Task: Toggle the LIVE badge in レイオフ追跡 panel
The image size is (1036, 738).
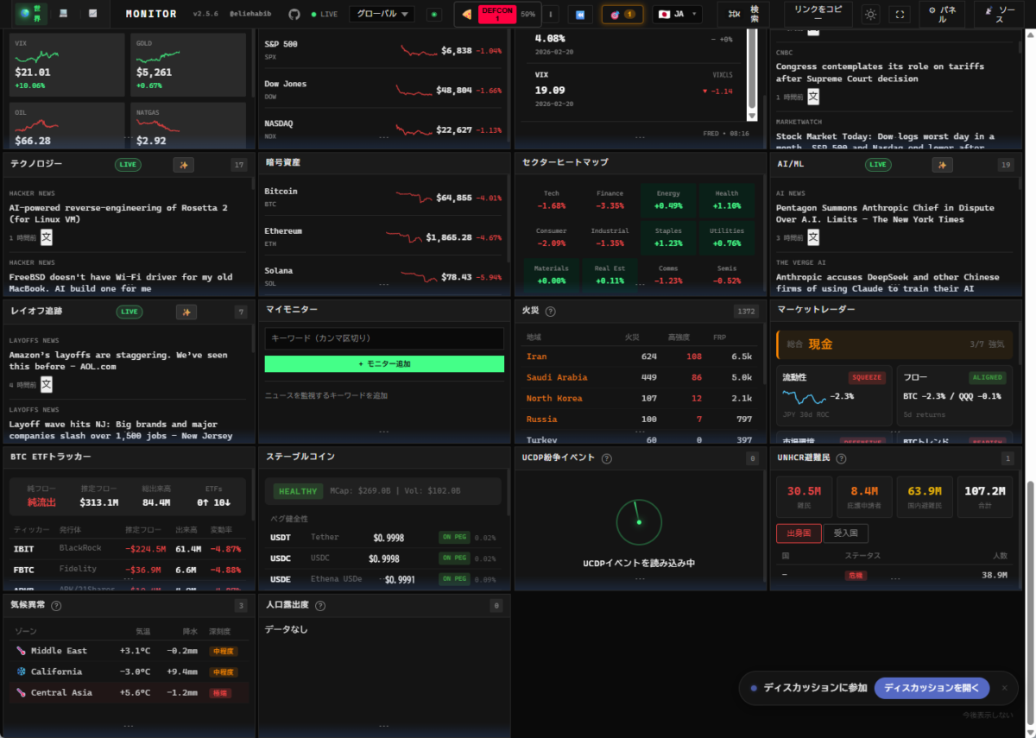Action: click(129, 312)
